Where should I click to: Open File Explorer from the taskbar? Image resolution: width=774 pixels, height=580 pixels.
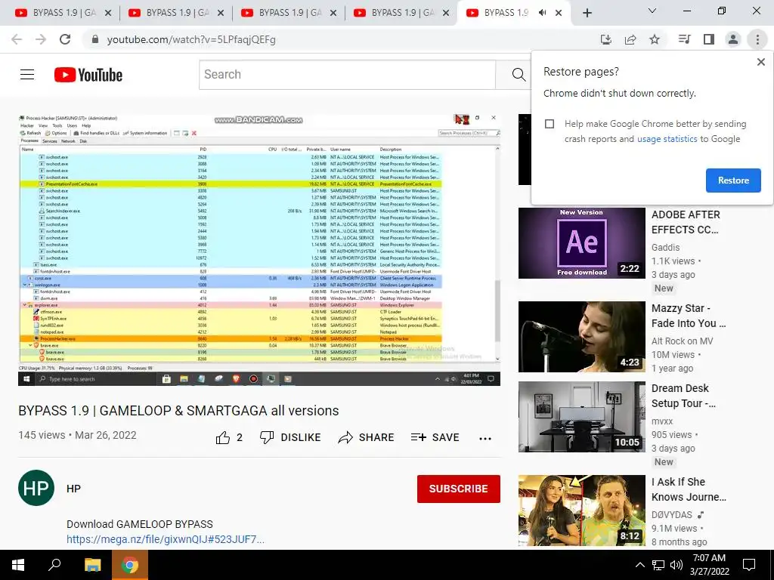pyautogui.click(x=92, y=565)
